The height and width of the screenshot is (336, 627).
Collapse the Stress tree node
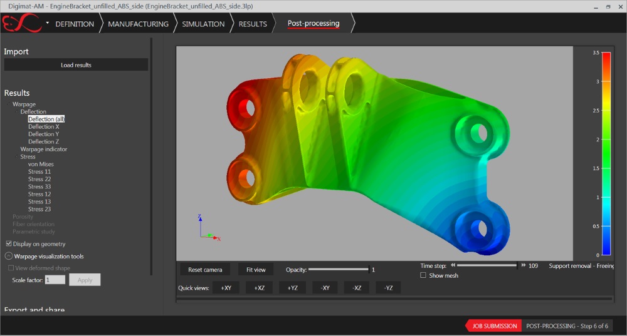pyautogui.click(x=17, y=157)
